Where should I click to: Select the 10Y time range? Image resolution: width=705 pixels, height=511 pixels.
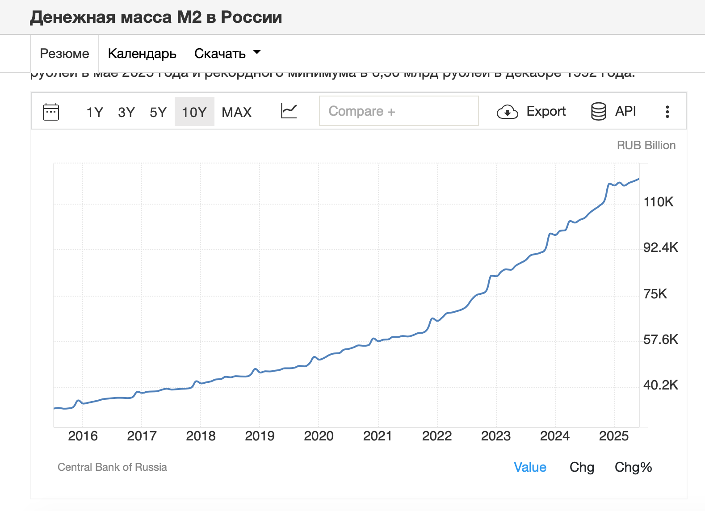(194, 112)
